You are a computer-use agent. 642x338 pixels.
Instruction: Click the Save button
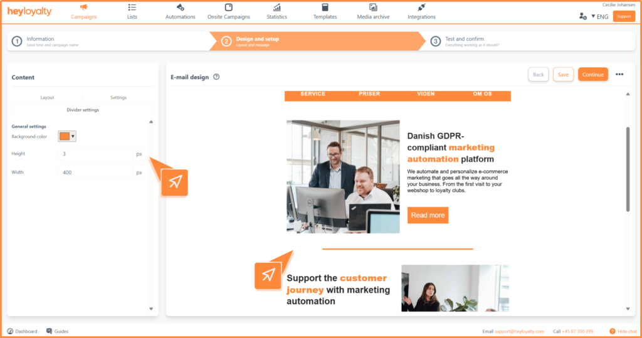(563, 75)
